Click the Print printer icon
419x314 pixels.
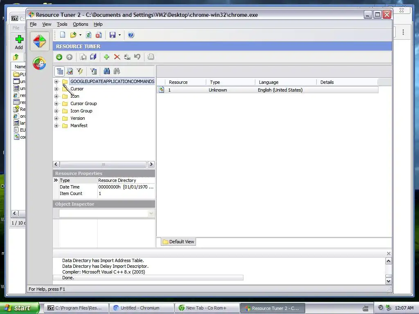pyautogui.click(x=151, y=57)
